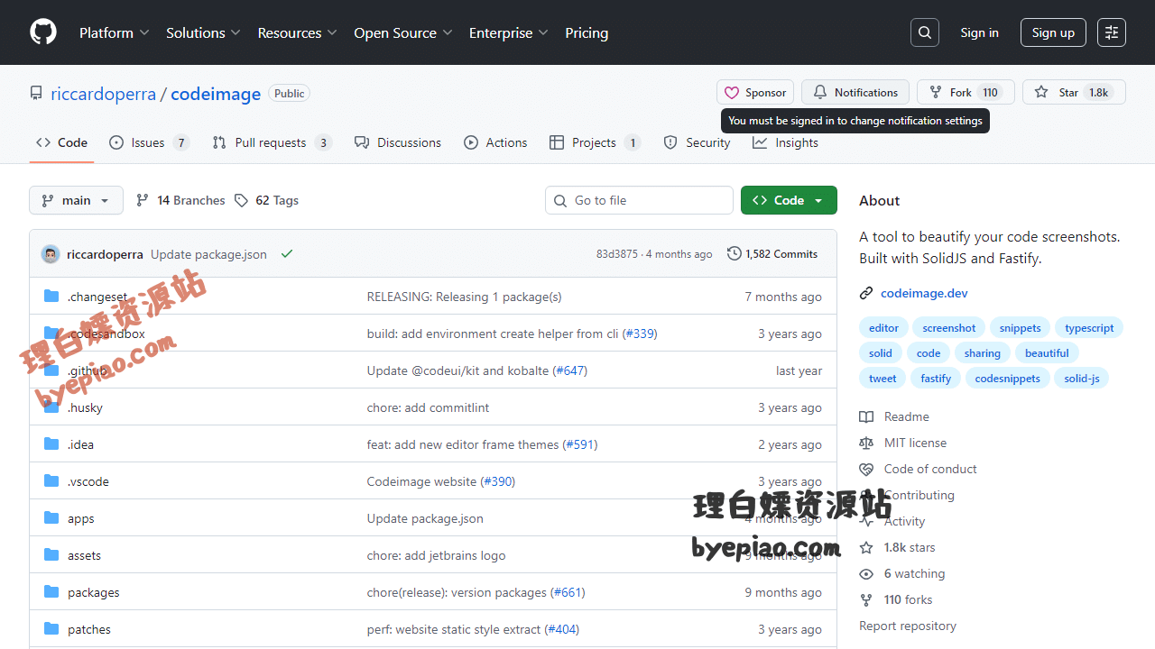Viewport: 1155px width, 649px height.
Task: Click the screenshot topic tag
Action: [949, 328]
